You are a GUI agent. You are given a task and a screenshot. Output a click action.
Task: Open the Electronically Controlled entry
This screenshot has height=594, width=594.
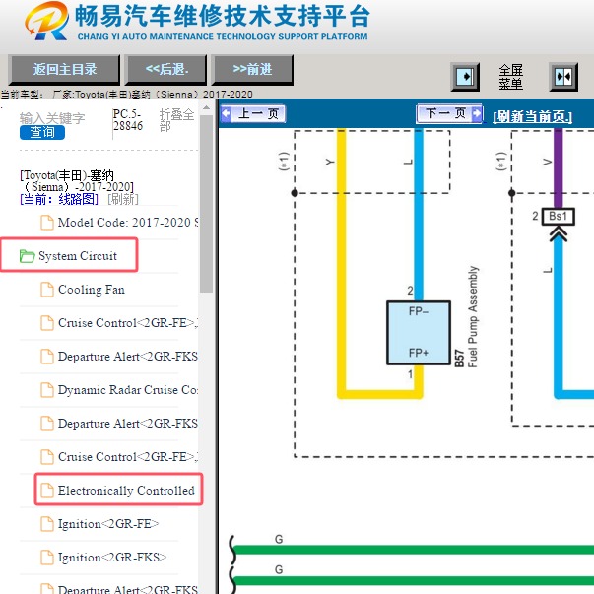coord(126,491)
